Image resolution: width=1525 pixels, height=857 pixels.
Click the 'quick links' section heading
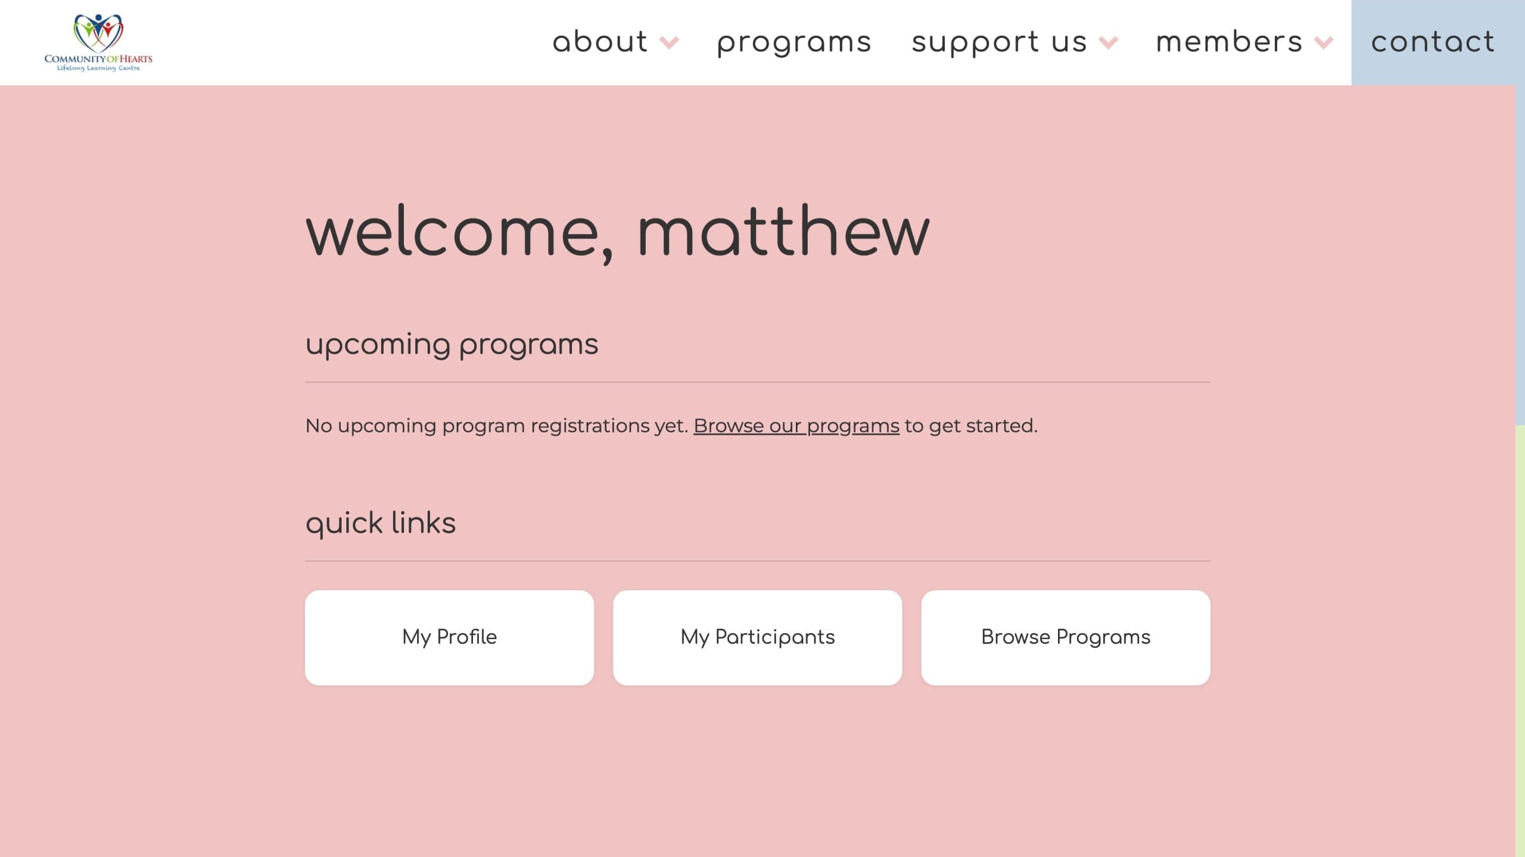pos(380,523)
